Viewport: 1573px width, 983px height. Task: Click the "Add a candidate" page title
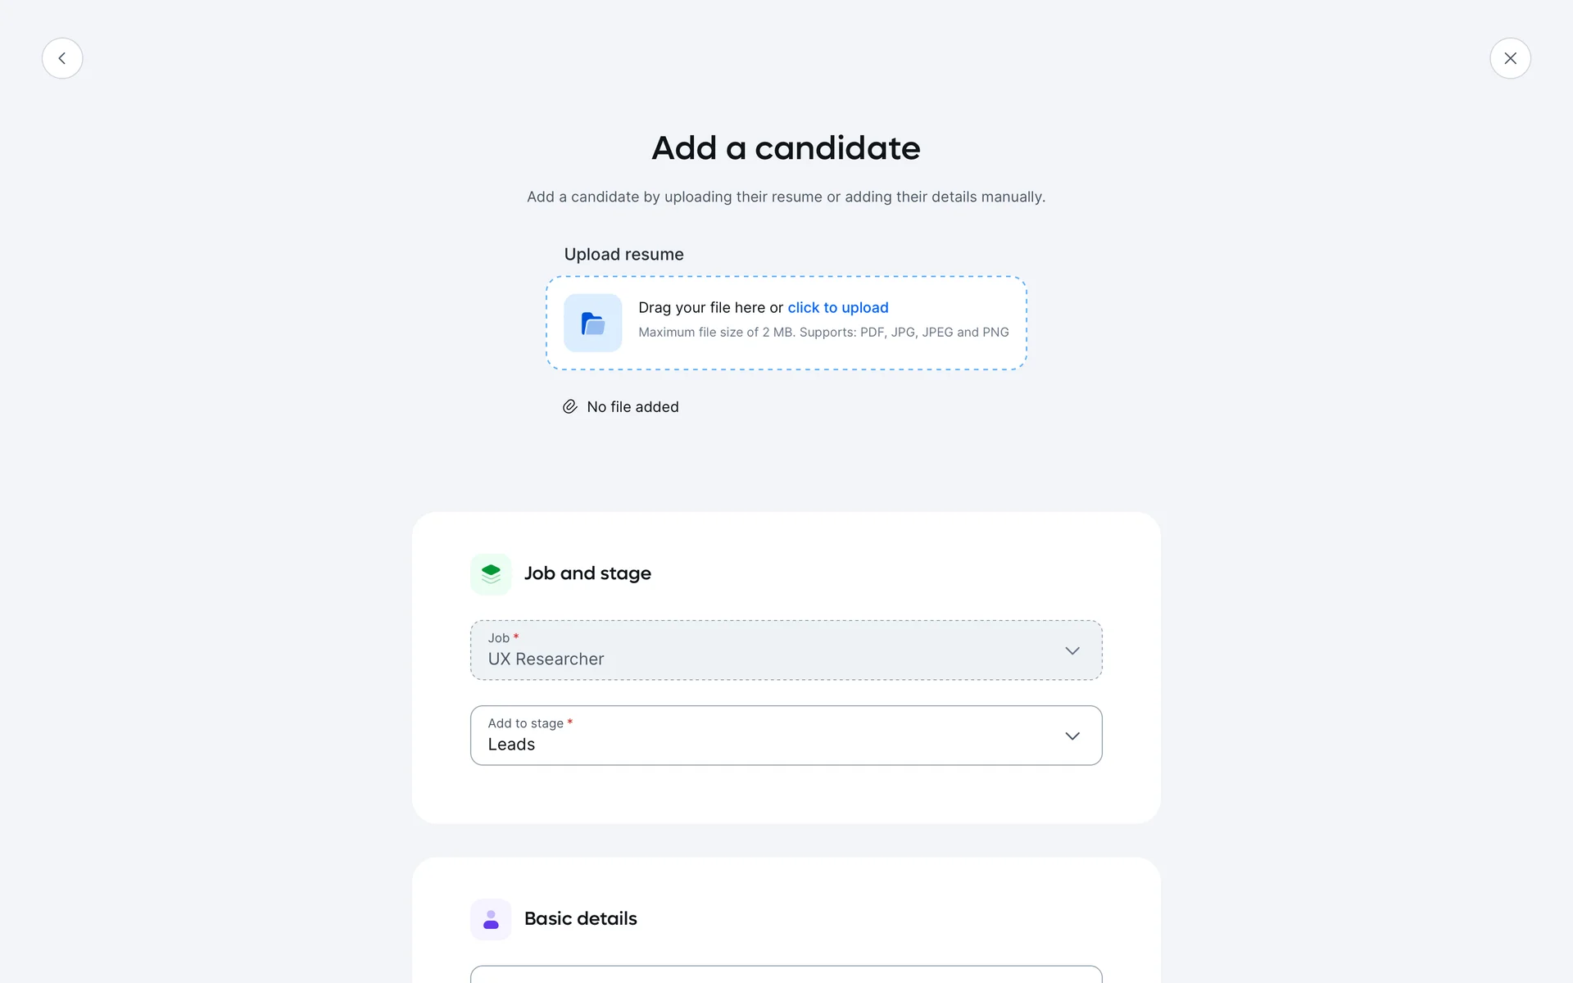click(x=786, y=148)
